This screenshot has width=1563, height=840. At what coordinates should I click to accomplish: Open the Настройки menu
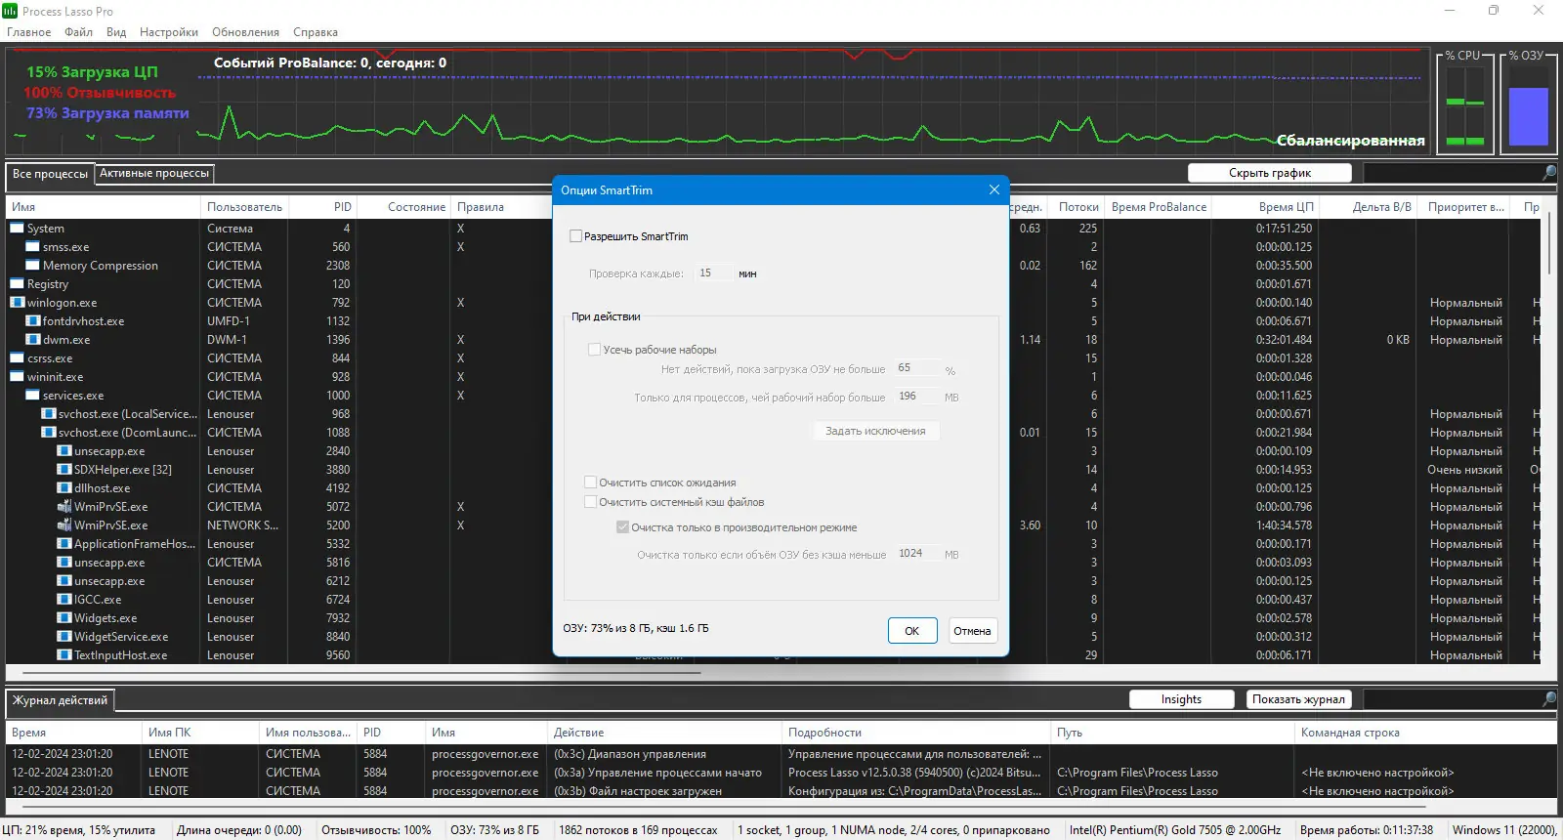pyautogui.click(x=169, y=32)
